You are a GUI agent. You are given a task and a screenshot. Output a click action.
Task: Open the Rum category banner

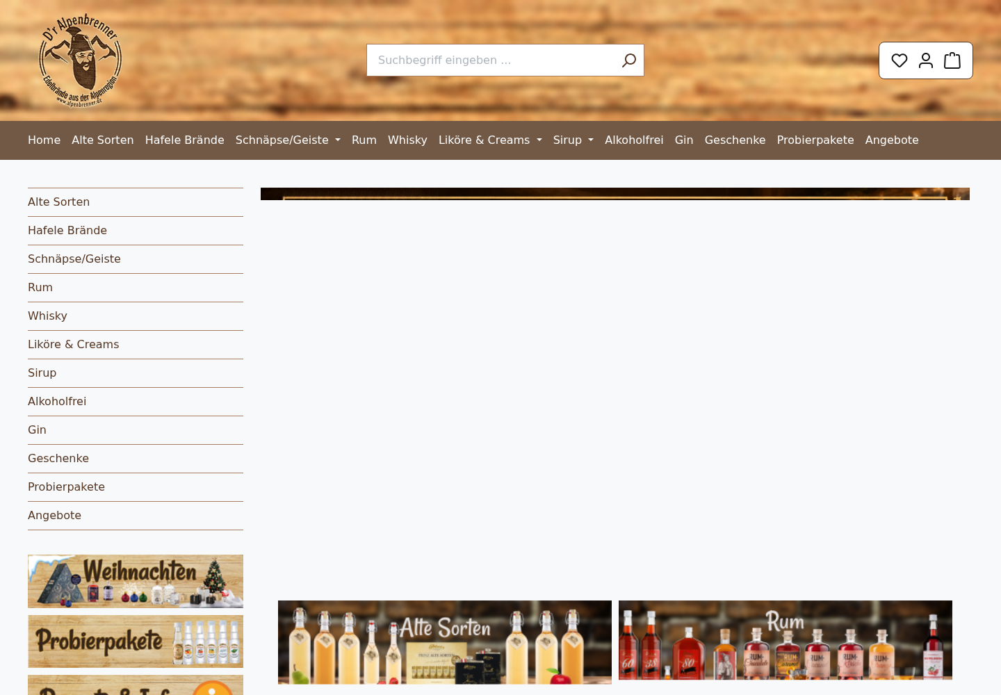[786, 640]
